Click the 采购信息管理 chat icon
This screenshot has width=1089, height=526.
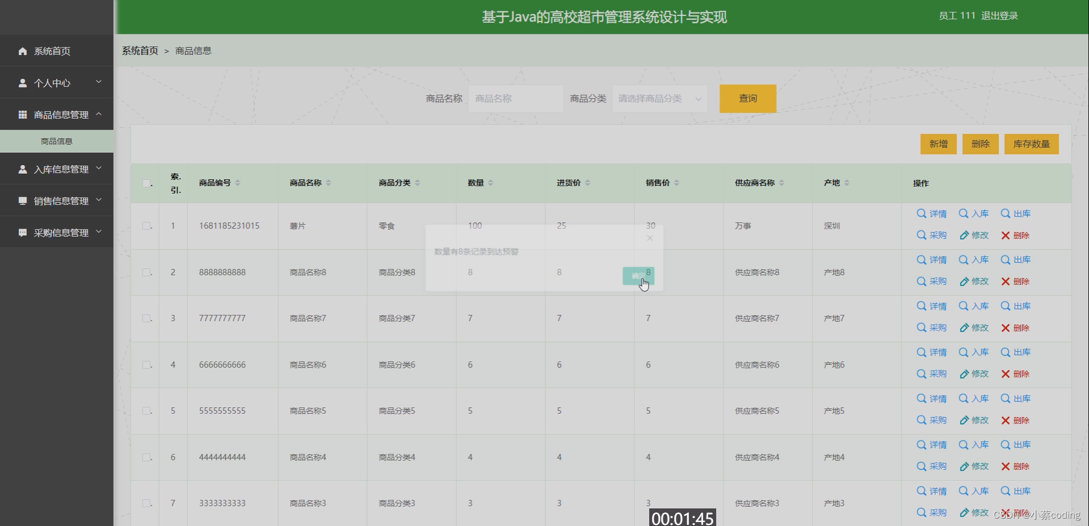pos(23,233)
